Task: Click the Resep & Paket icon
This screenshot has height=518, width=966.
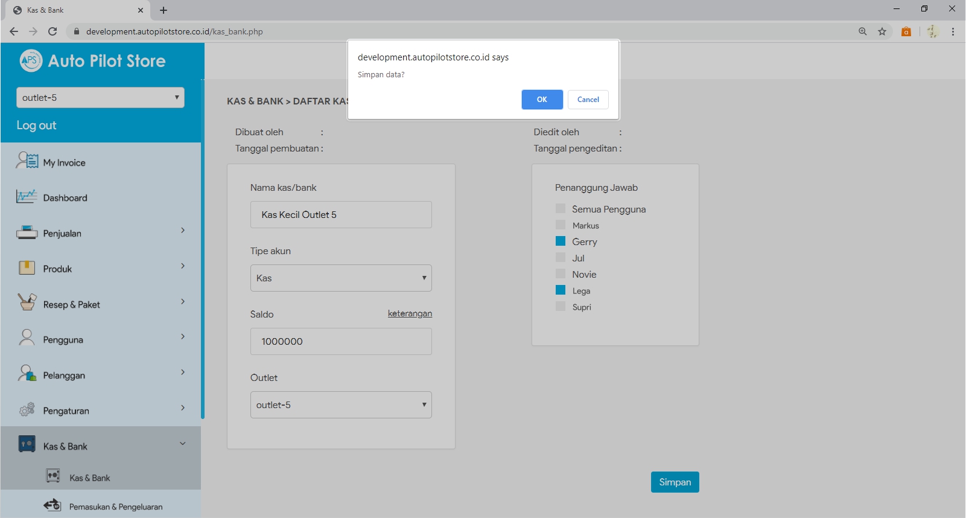Action: tap(27, 302)
